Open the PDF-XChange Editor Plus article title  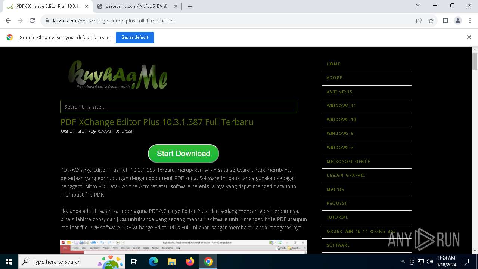157,122
